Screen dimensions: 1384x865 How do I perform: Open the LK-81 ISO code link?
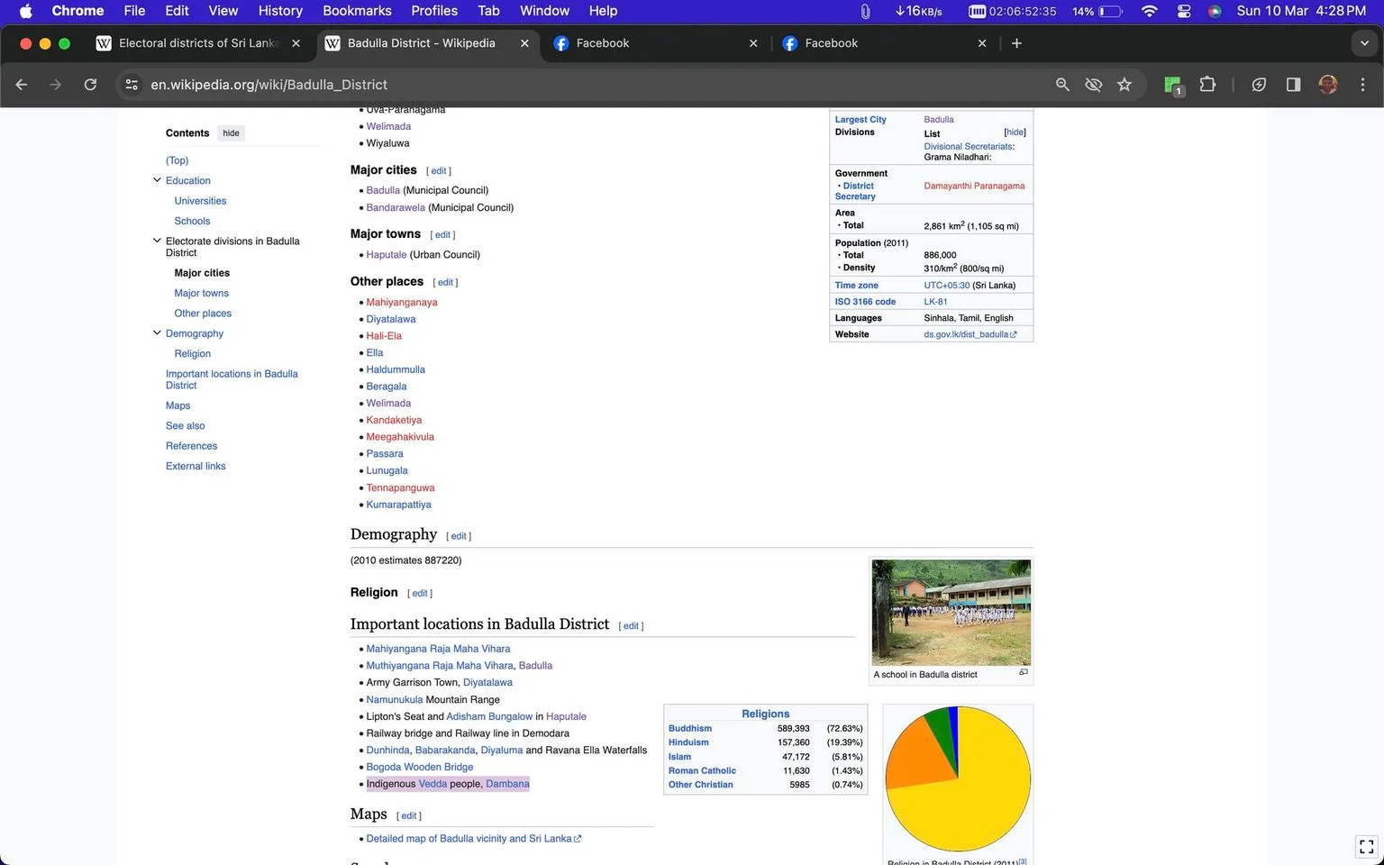[935, 302]
